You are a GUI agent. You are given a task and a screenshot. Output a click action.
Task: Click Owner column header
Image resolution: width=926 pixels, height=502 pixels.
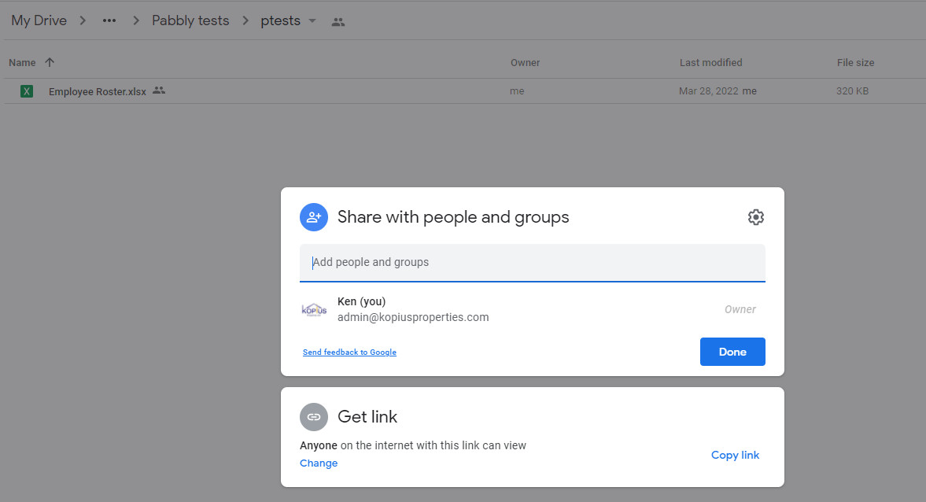[x=525, y=63]
